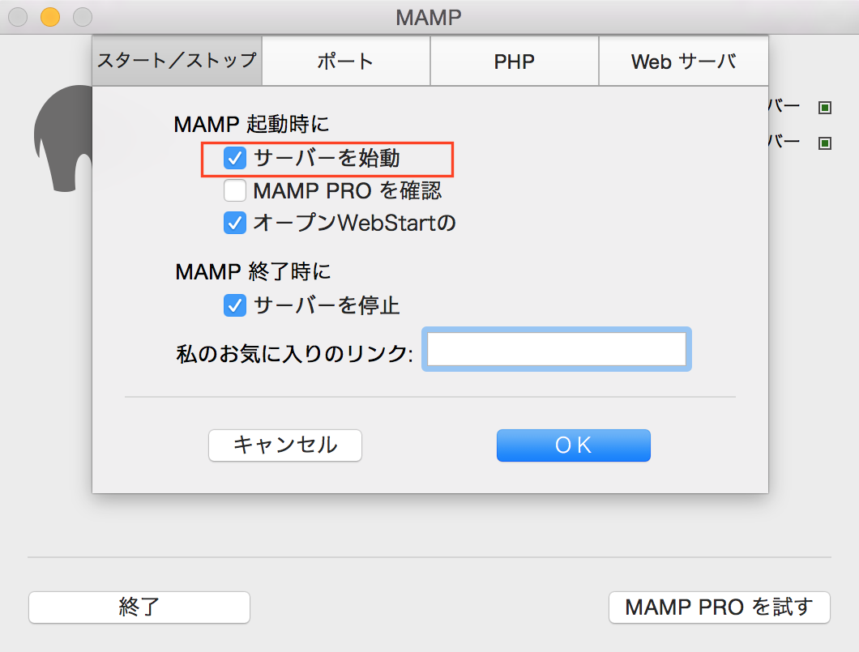Screen dimensions: 859x652
Task: Focus the 私のお気に入りのリンク input field
Action: [556, 349]
